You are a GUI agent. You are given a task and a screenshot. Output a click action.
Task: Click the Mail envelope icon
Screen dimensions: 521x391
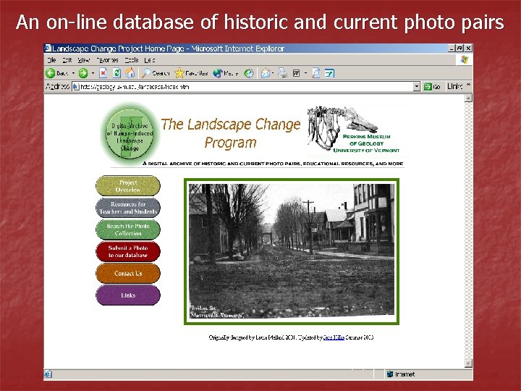coord(266,73)
